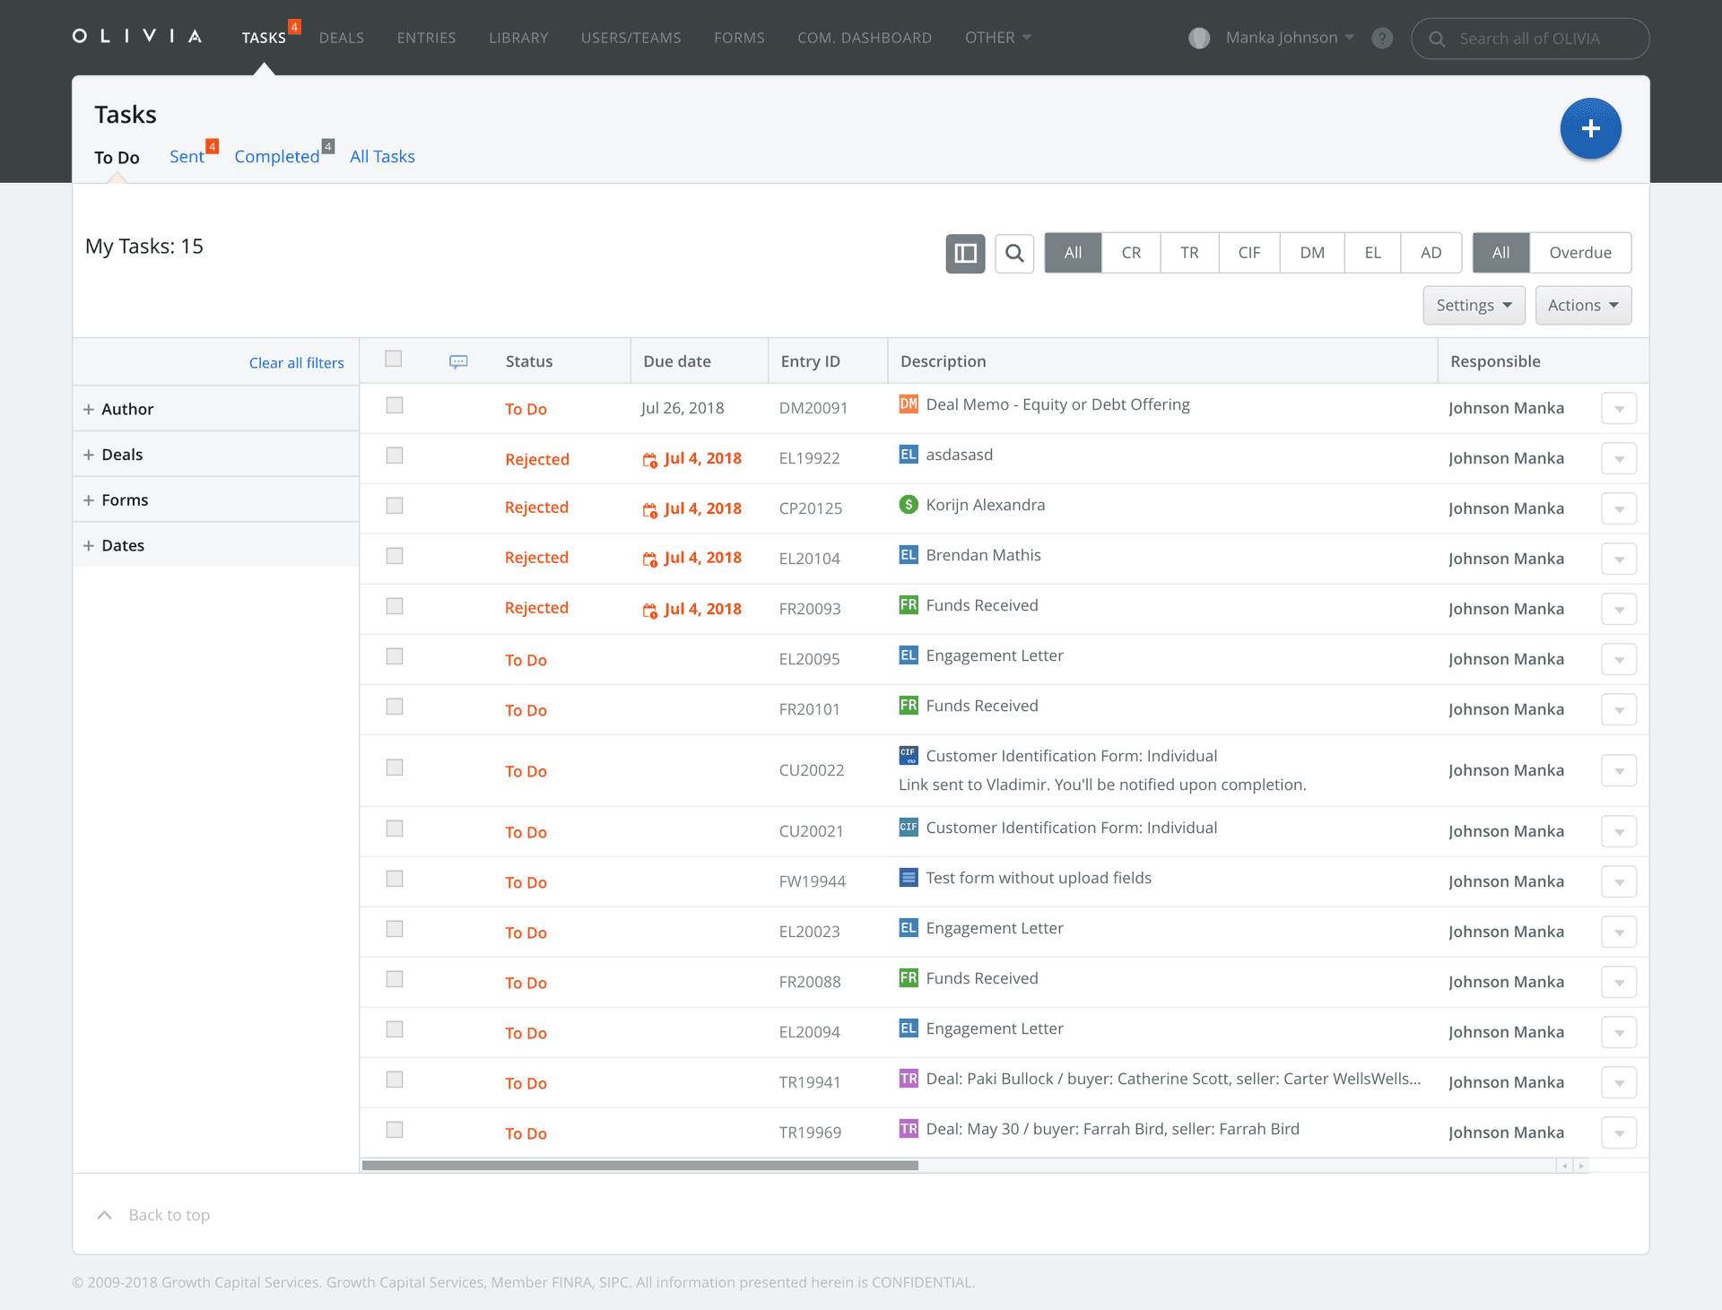Toggle the column layout panel icon

(x=965, y=254)
